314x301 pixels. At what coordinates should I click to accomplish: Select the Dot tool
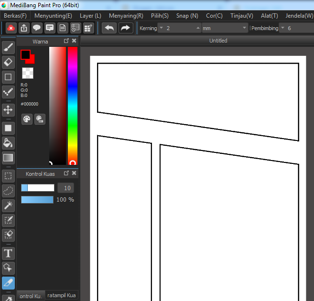pos(8,92)
